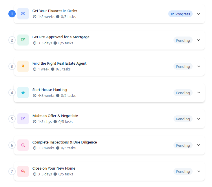Expand the Start House Hunting chevron
212x187 pixels.
click(x=199, y=92)
